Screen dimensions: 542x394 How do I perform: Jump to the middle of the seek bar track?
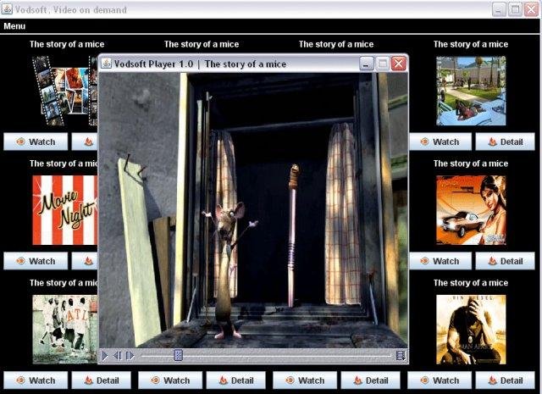[266, 355]
